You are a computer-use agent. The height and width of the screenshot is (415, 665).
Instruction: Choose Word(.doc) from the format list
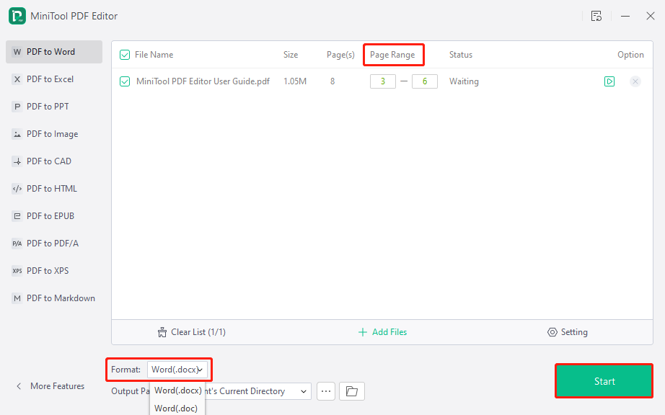point(176,409)
